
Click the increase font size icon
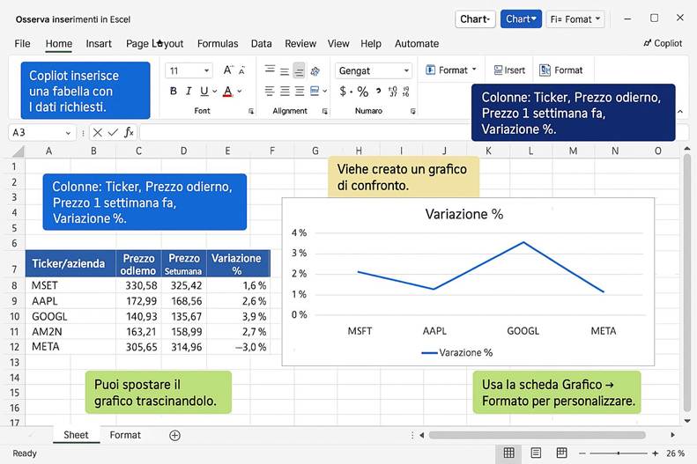point(228,70)
